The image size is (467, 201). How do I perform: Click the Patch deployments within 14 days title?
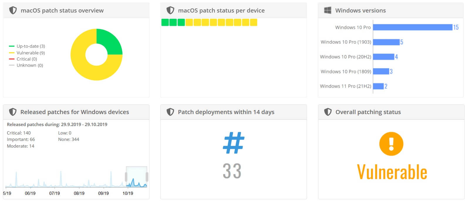point(226,112)
